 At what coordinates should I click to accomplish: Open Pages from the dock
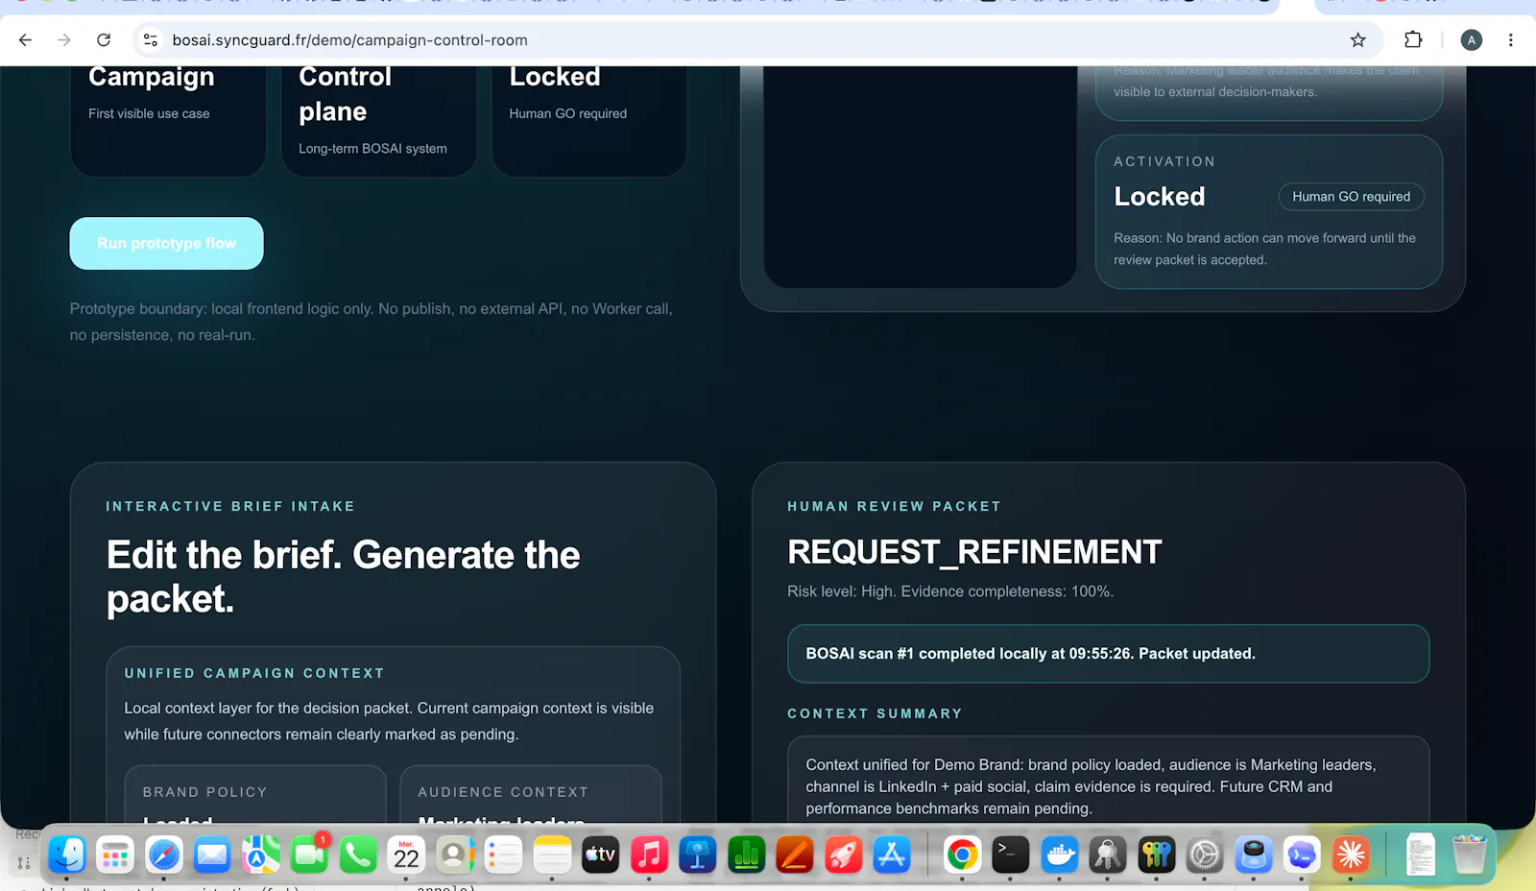point(795,855)
